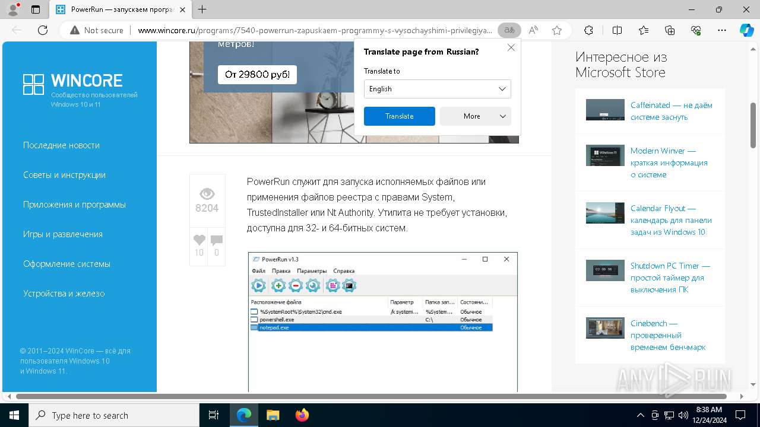The image size is (760, 427).
Task: Like the article with the heart icon
Action: [199, 240]
